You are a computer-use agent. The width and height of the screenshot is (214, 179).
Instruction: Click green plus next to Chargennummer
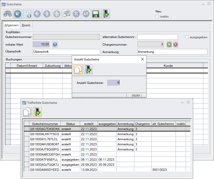pyautogui.click(x=169, y=44)
